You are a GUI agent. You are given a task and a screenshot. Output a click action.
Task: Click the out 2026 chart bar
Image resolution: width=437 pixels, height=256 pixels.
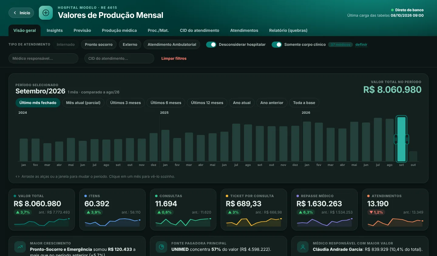pyautogui.click(x=413, y=156)
